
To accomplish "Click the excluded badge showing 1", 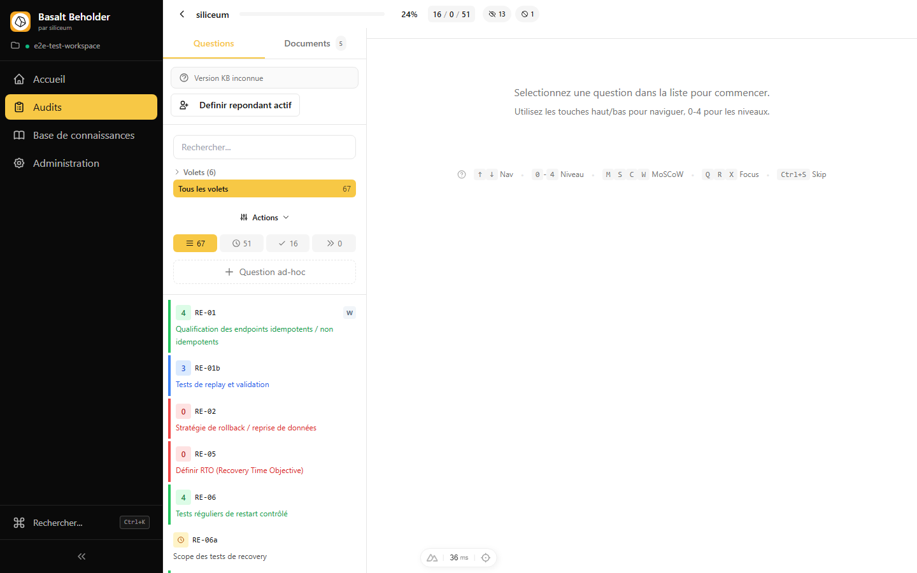I will coord(527,14).
